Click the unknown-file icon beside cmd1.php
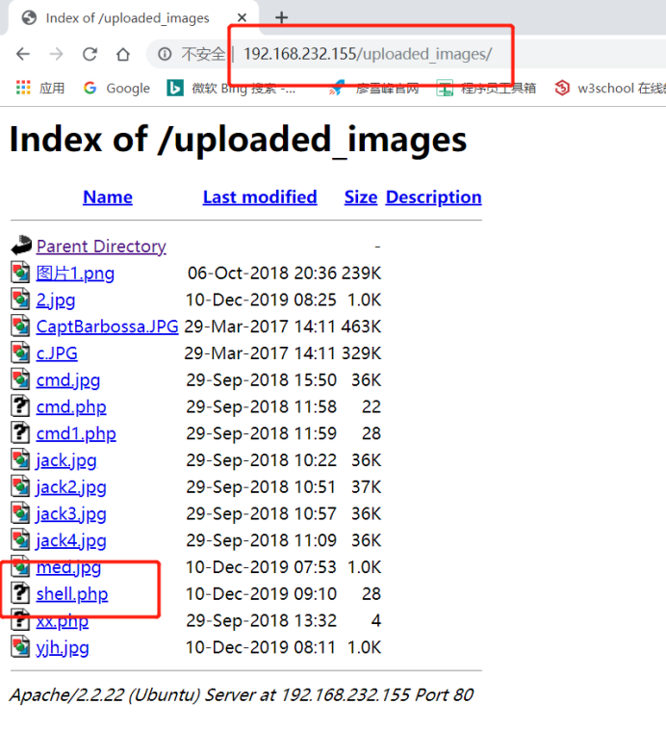 click(x=20, y=433)
